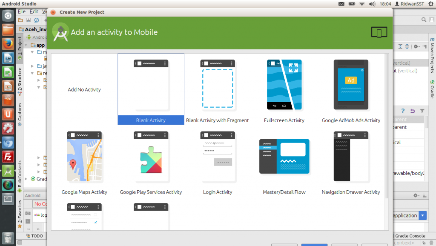The height and width of the screenshot is (246, 436).
Task: Open the TODO tool window
Action: (x=34, y=236)
